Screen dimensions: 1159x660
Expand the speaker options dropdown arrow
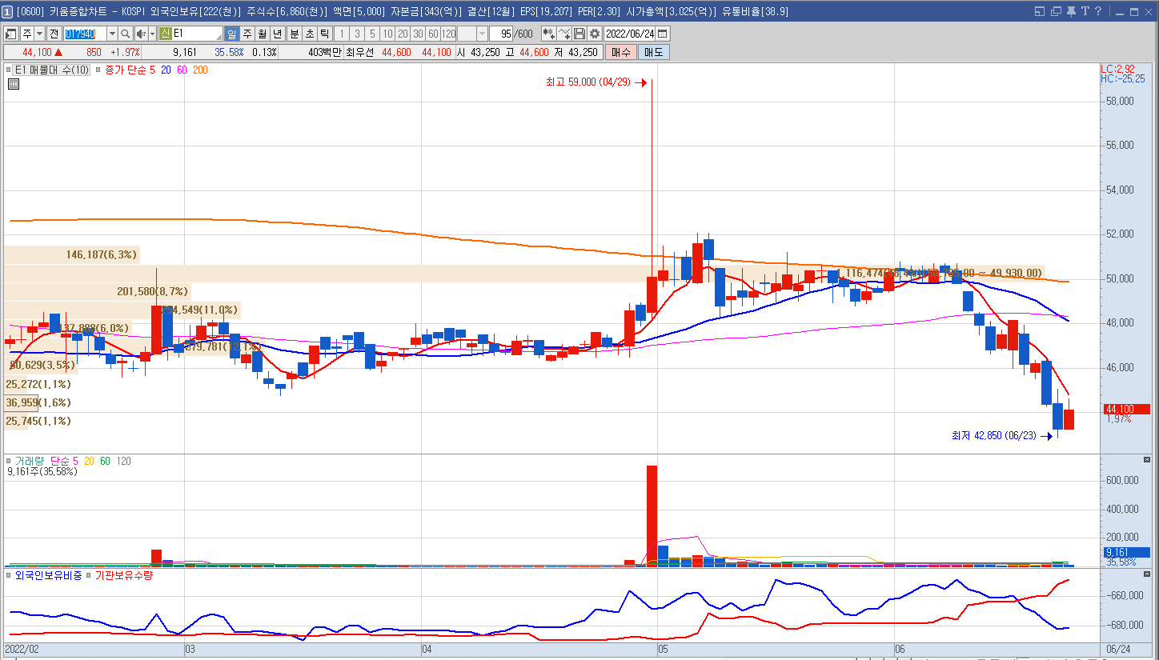152,34
